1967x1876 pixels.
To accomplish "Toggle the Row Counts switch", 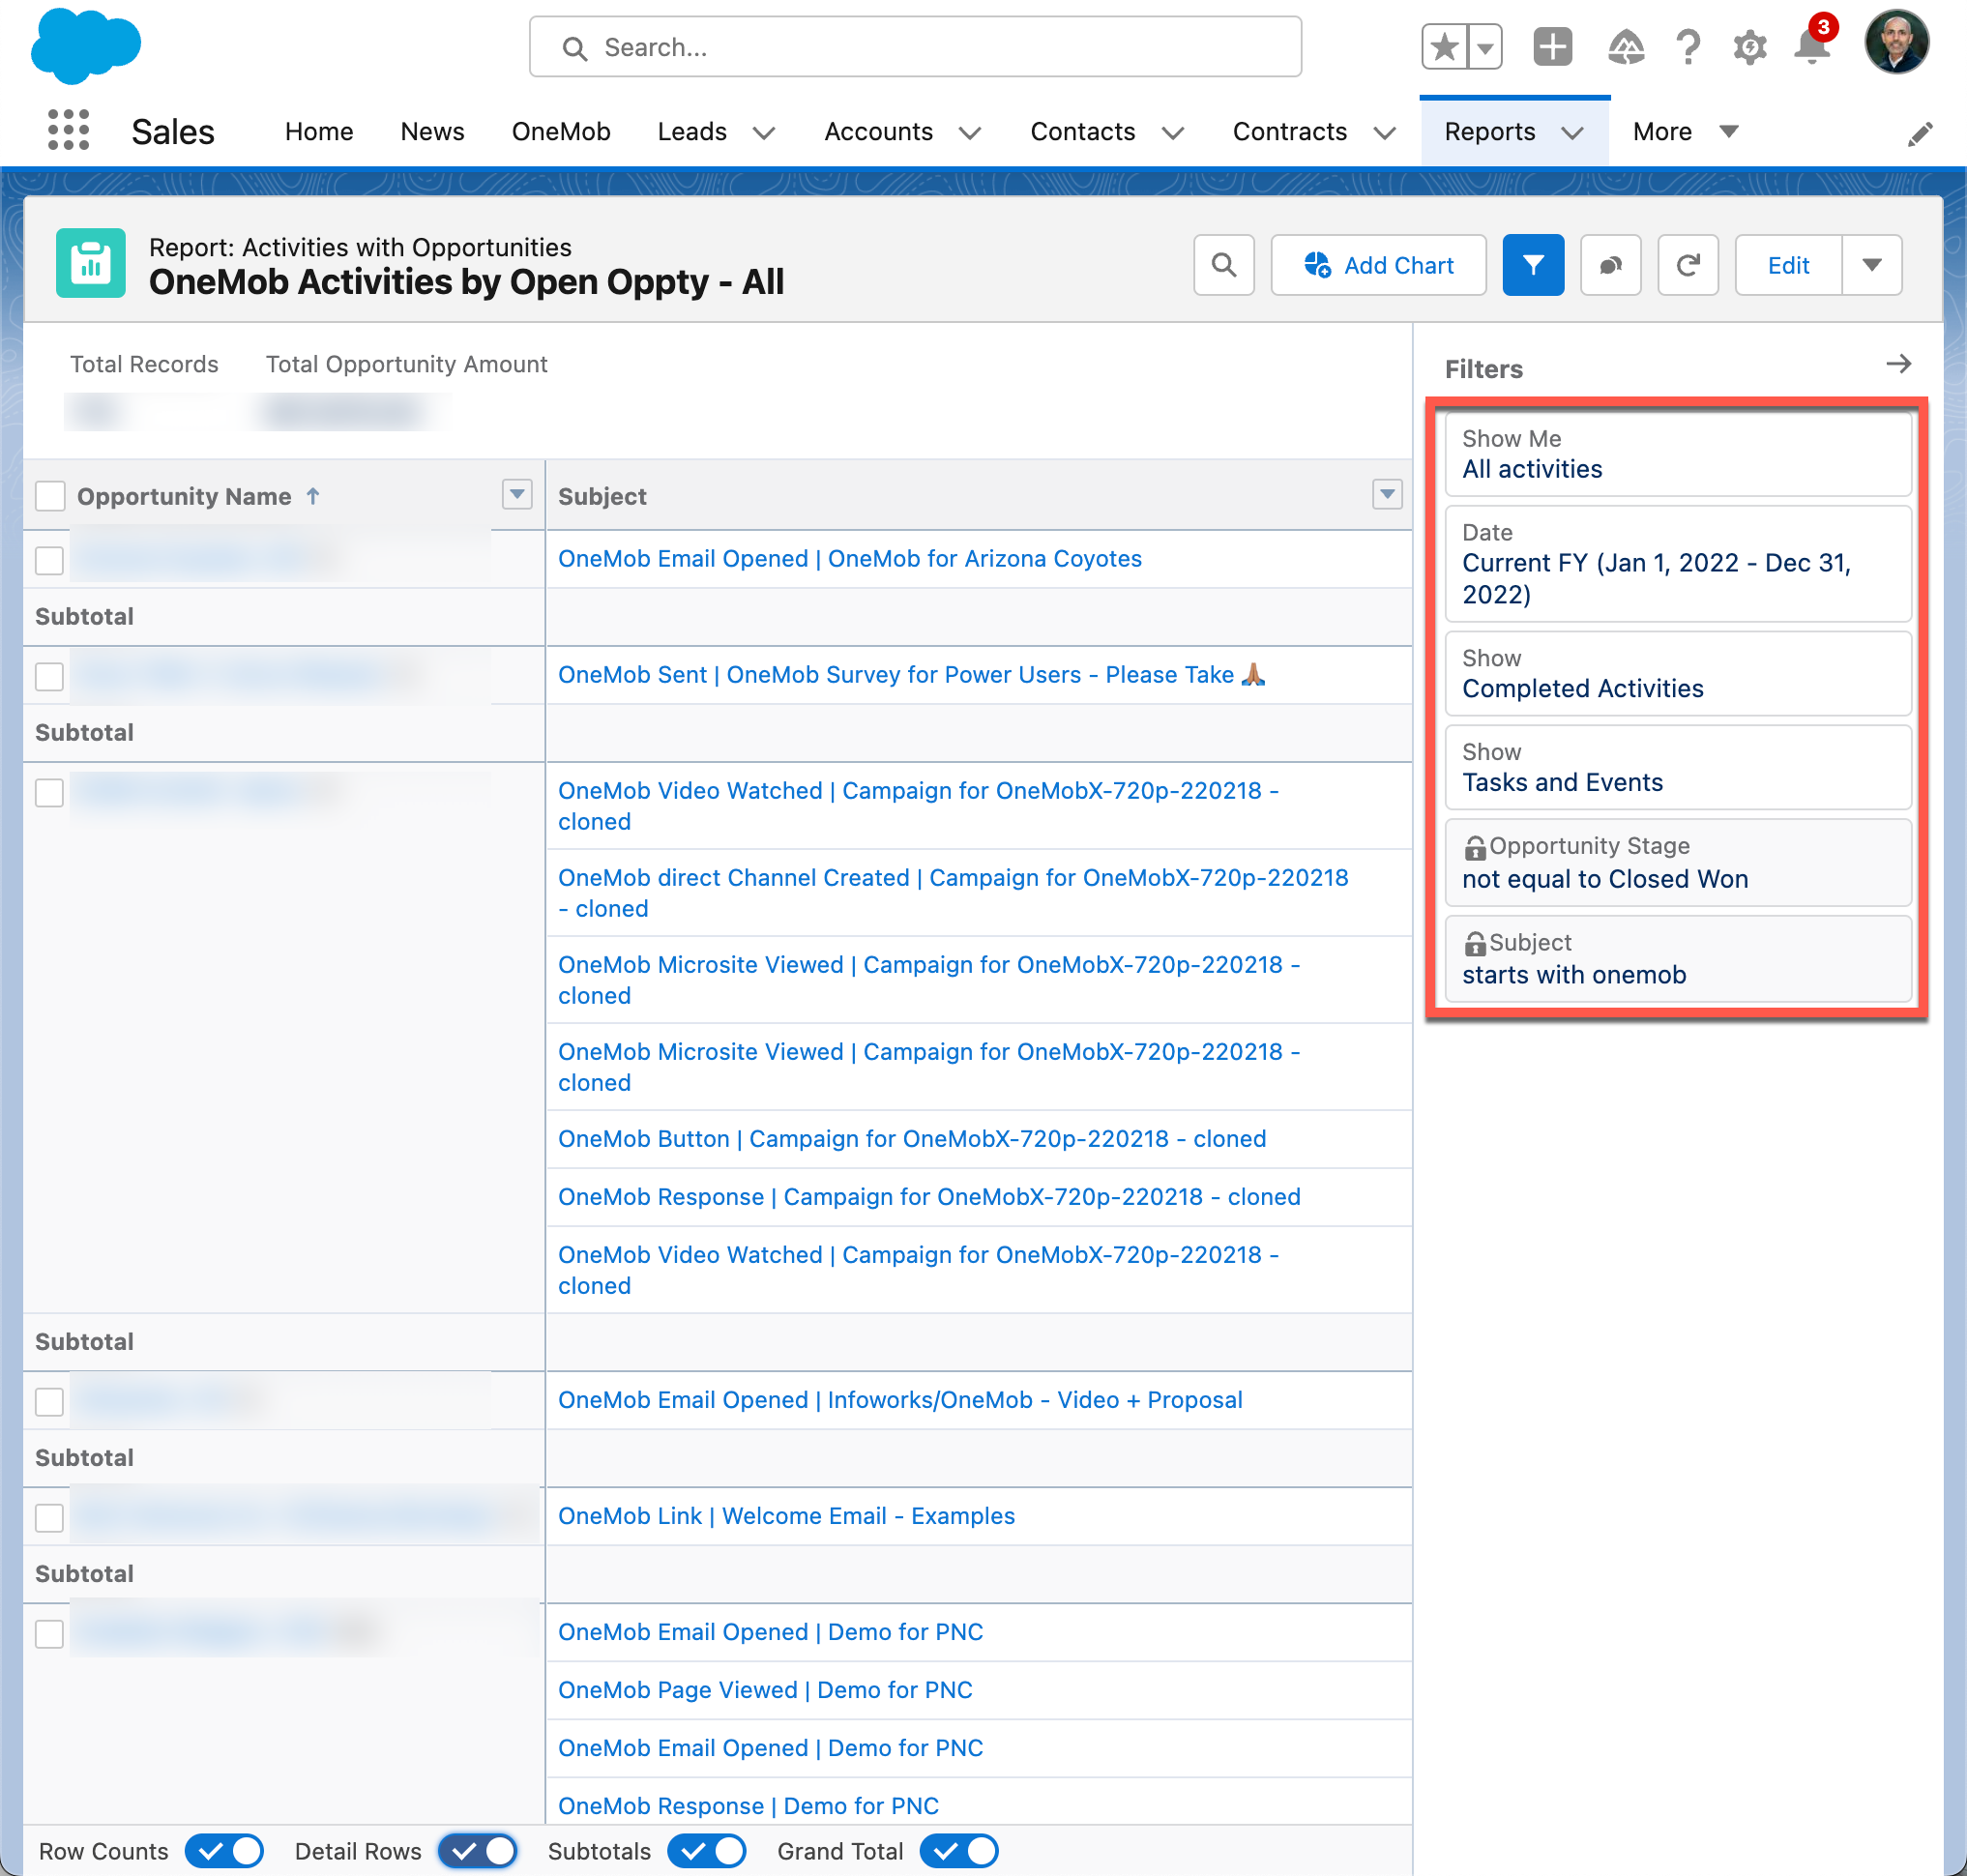I will [x=224, y=1851].
